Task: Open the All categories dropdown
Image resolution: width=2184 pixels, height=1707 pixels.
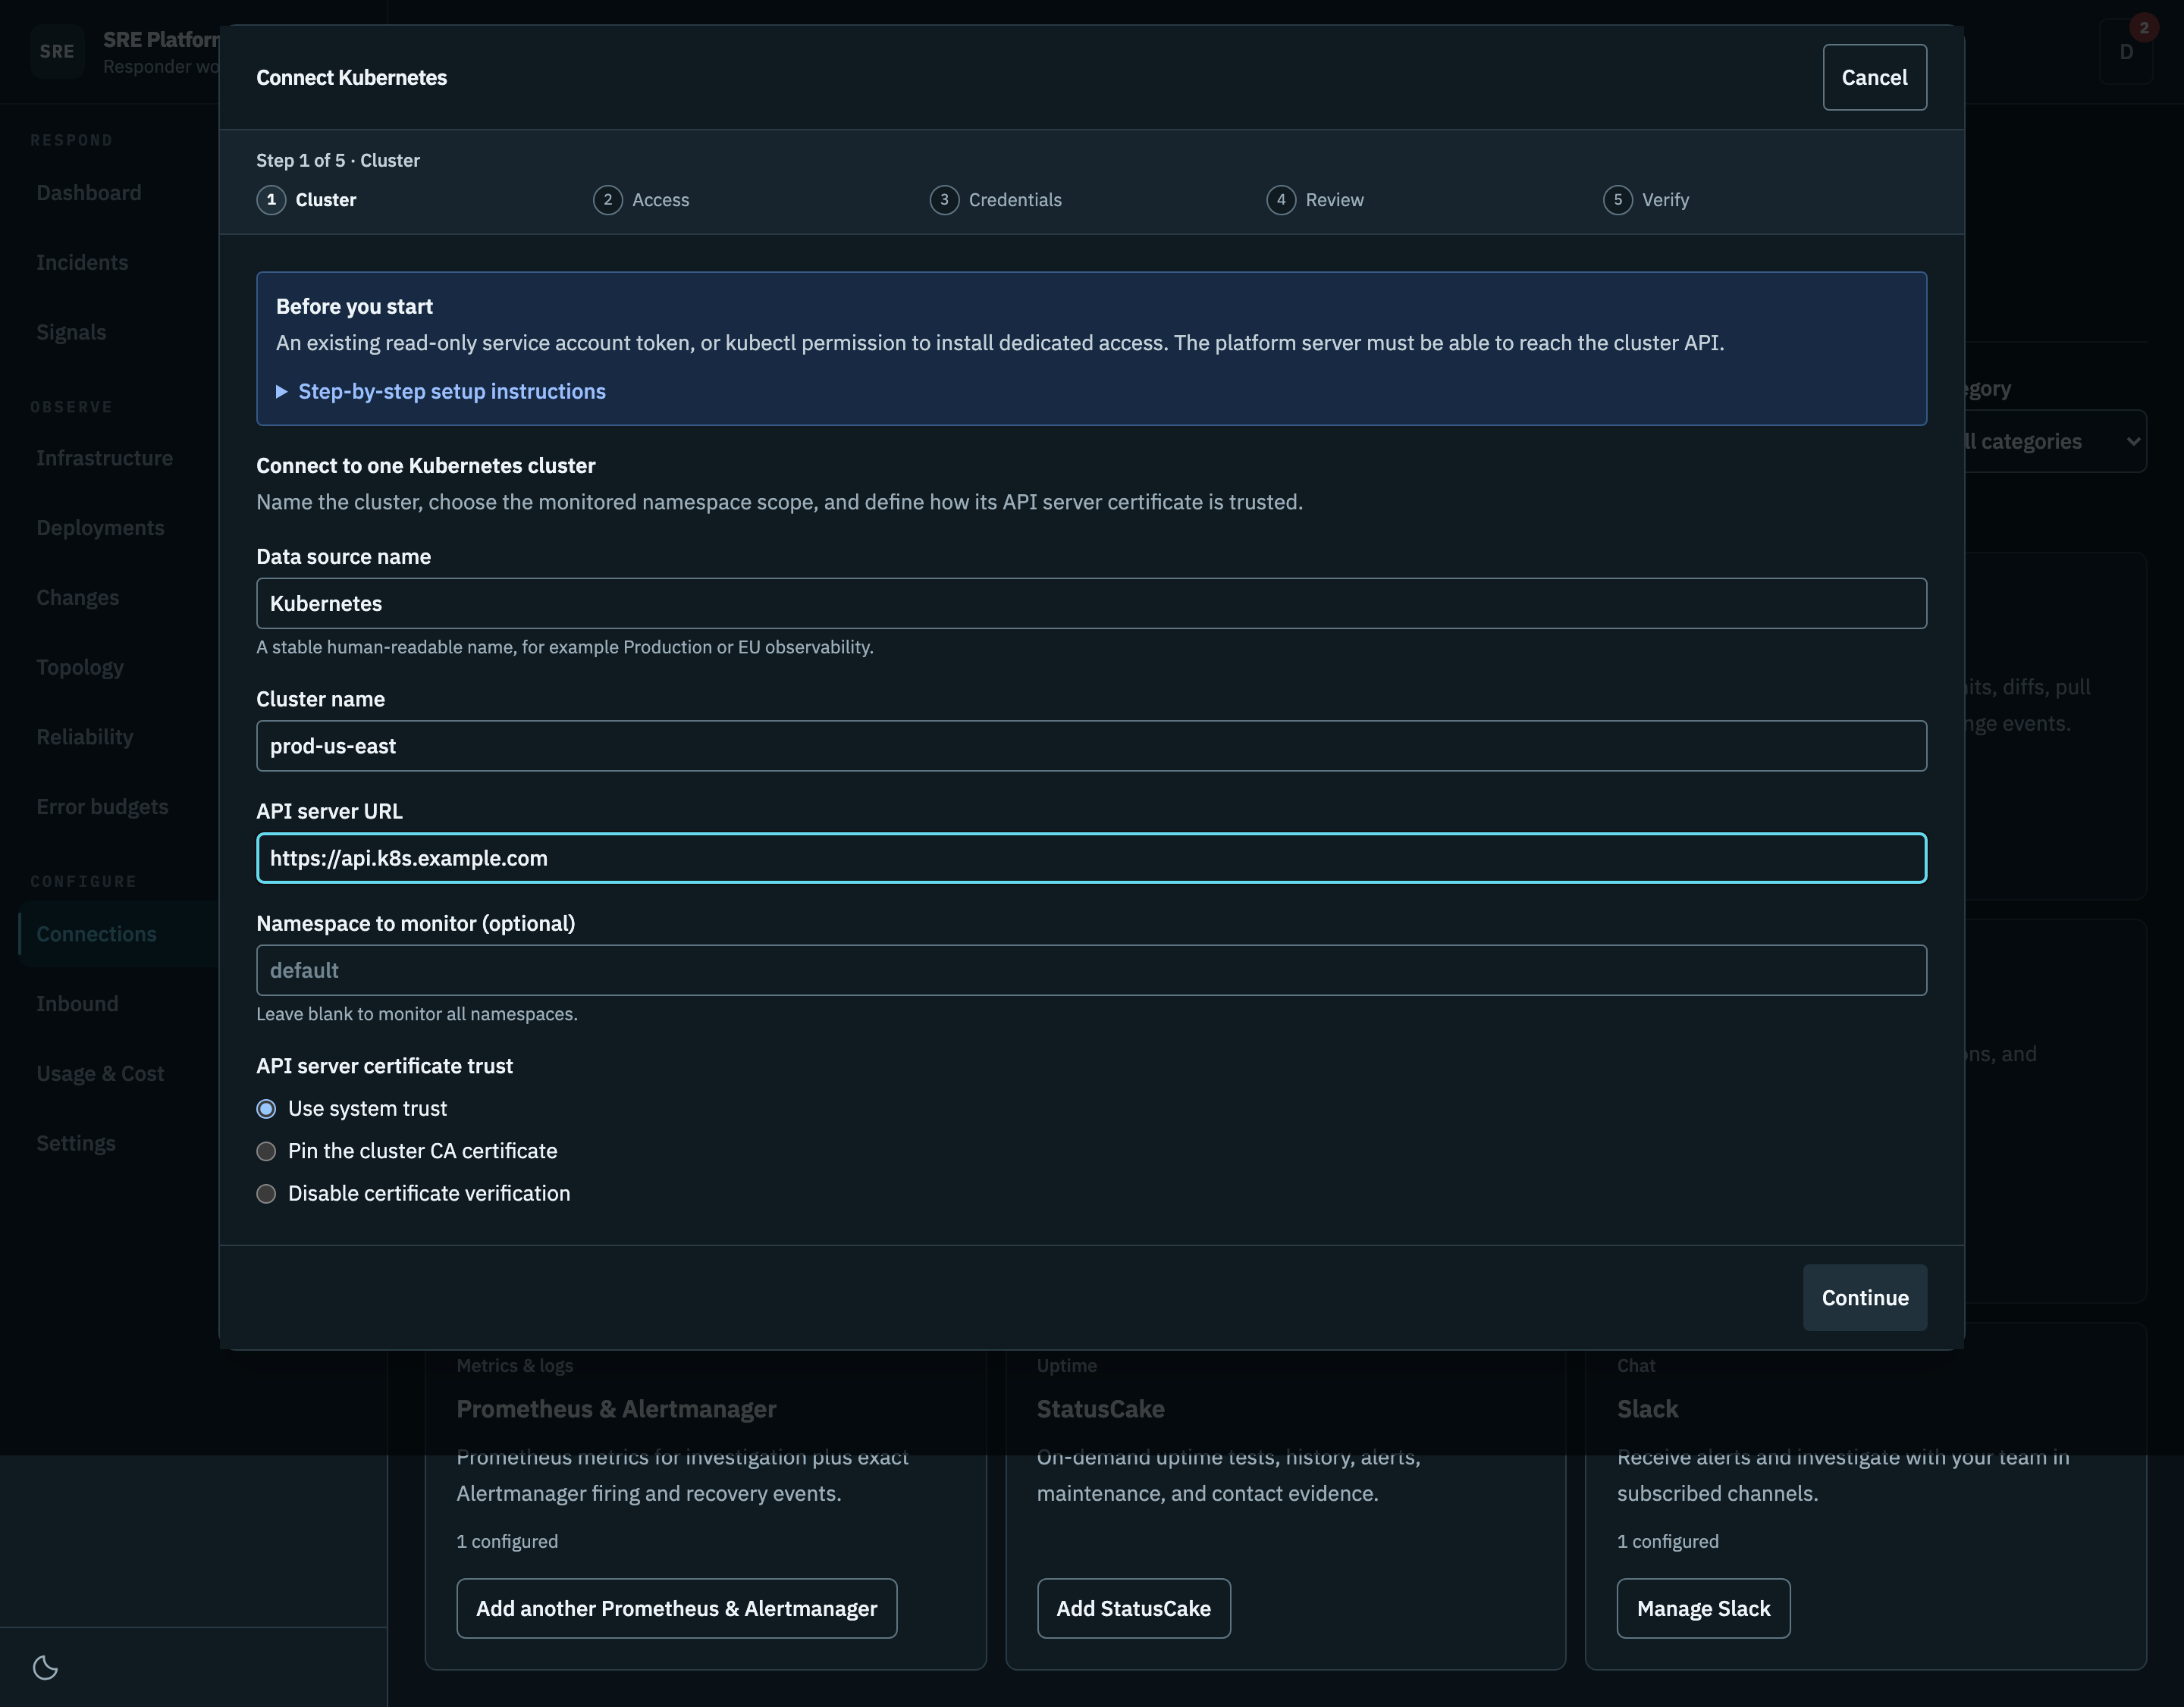Action: tap(2050, 440)
